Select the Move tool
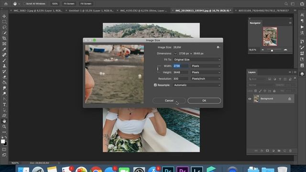 (x=4, y=16)
